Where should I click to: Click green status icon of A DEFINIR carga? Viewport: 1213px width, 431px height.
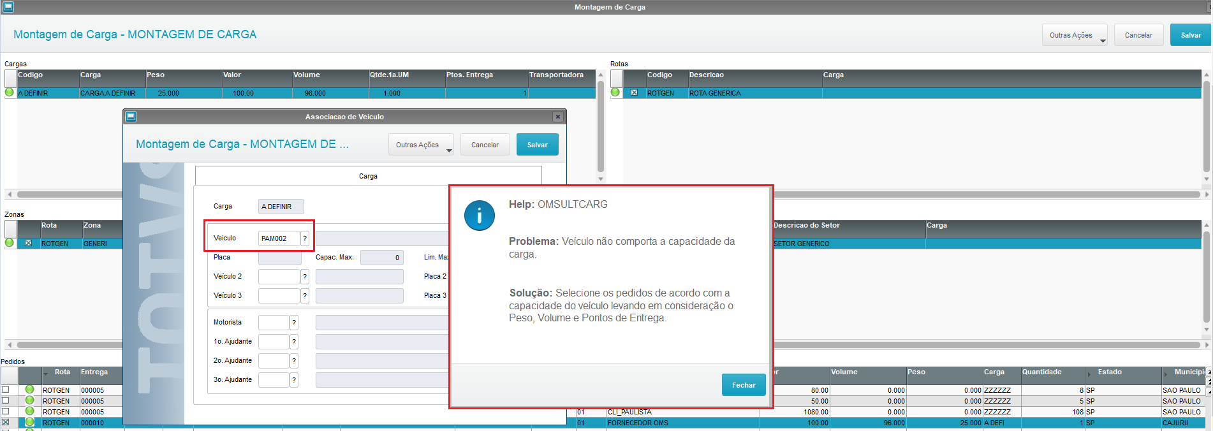[10, 92]
